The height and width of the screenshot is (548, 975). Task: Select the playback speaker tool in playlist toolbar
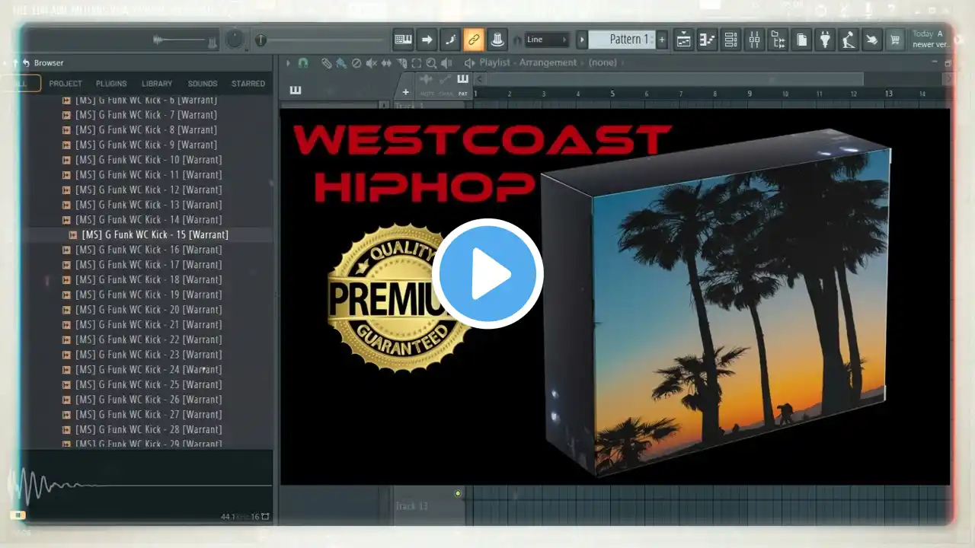coord(447,63)
